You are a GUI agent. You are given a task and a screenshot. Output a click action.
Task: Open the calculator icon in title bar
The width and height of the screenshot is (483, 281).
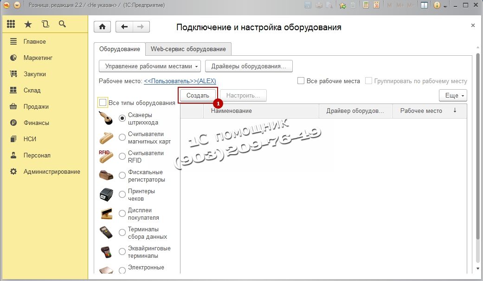[366, 6]
